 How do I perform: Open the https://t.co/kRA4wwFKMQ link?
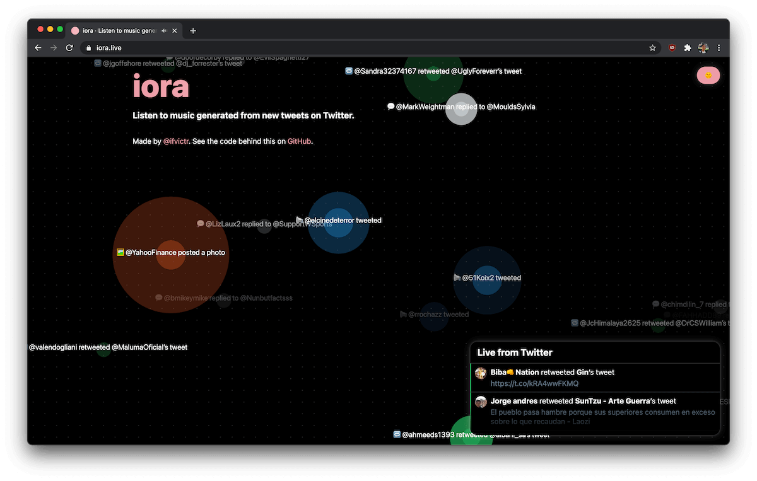point(534,383)
